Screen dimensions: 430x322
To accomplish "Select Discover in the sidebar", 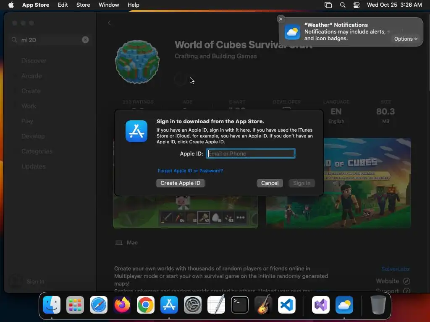I will coord(34,61).
